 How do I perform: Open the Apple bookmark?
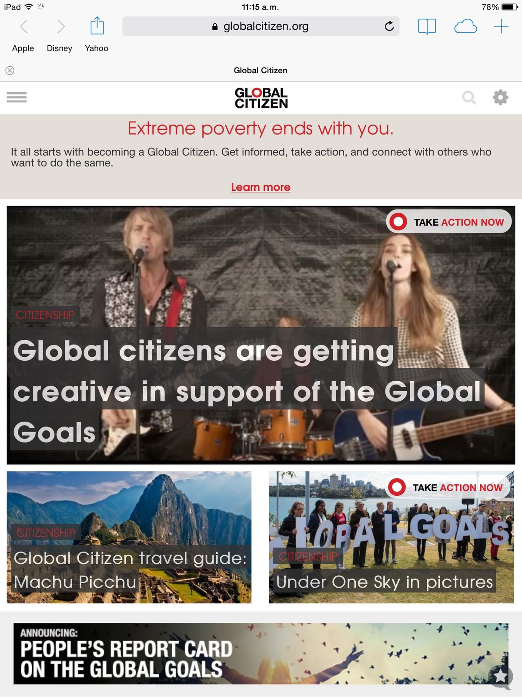pos(23,48)
